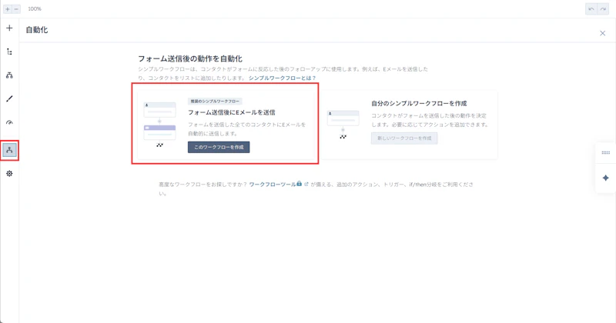
Task: Open the add element plus sidebar icon
Action: coord(9,28)
